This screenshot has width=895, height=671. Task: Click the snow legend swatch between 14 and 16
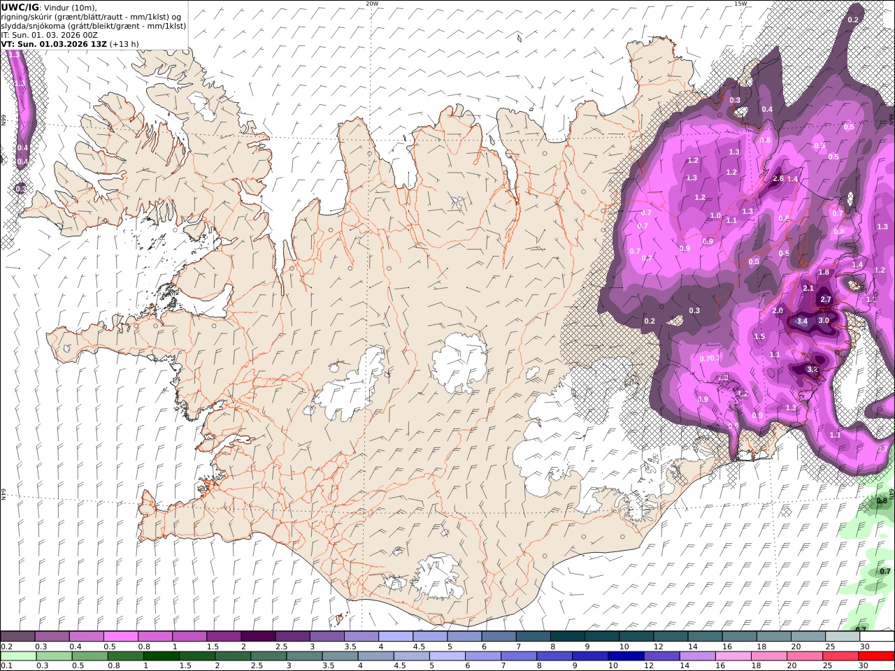704,636
